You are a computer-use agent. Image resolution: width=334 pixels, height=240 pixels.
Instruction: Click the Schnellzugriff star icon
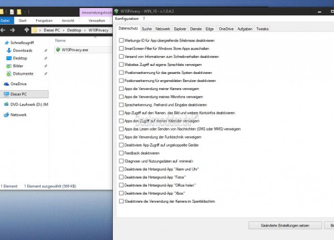7,43
